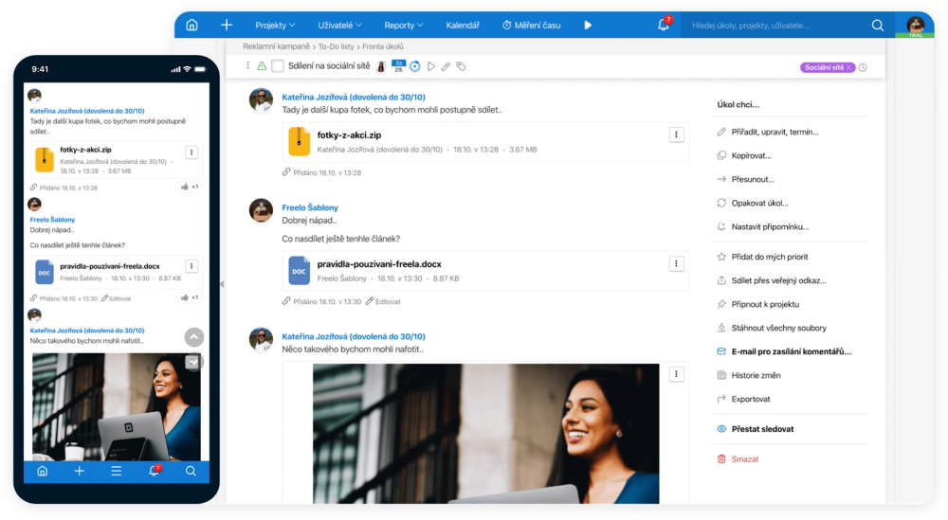The image size is (948, 520).
Task: Open the Reporty dropdown menu
Action: (x=403, y=25)
